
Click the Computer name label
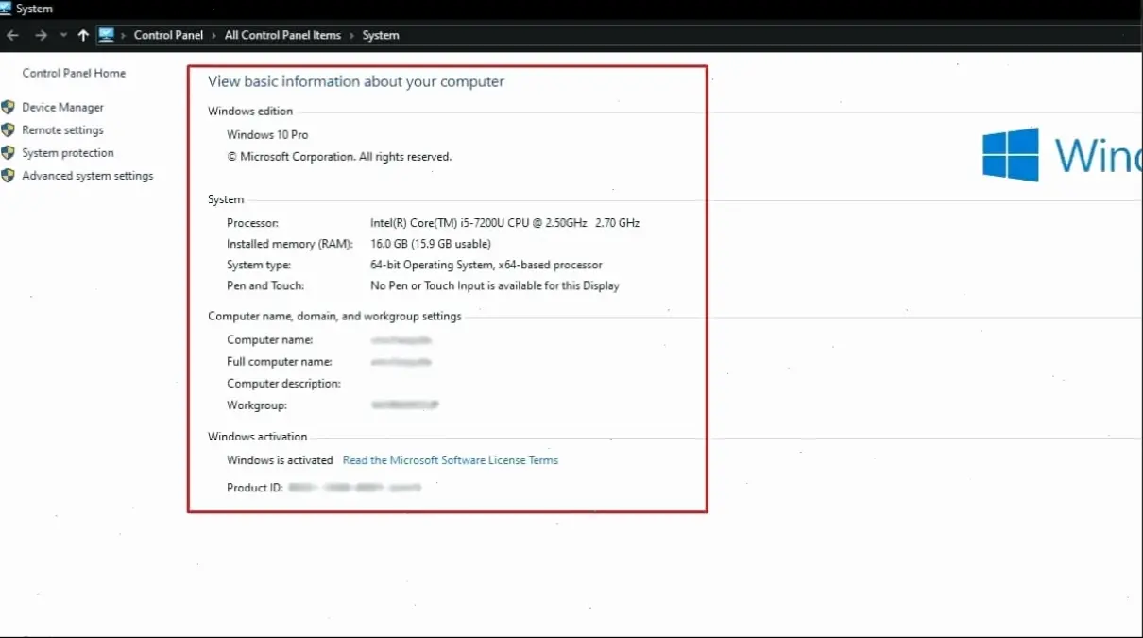pos(270,340)
